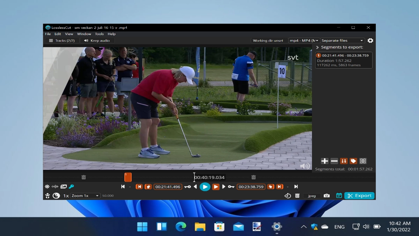Switch the jpeg capture format button
This screenshot has height=236, width=419.
tap(312, 196)
